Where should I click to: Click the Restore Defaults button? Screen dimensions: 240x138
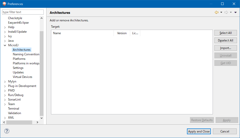coord(202,120)
